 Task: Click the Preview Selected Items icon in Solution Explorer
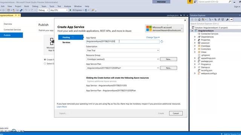(231, 19)
